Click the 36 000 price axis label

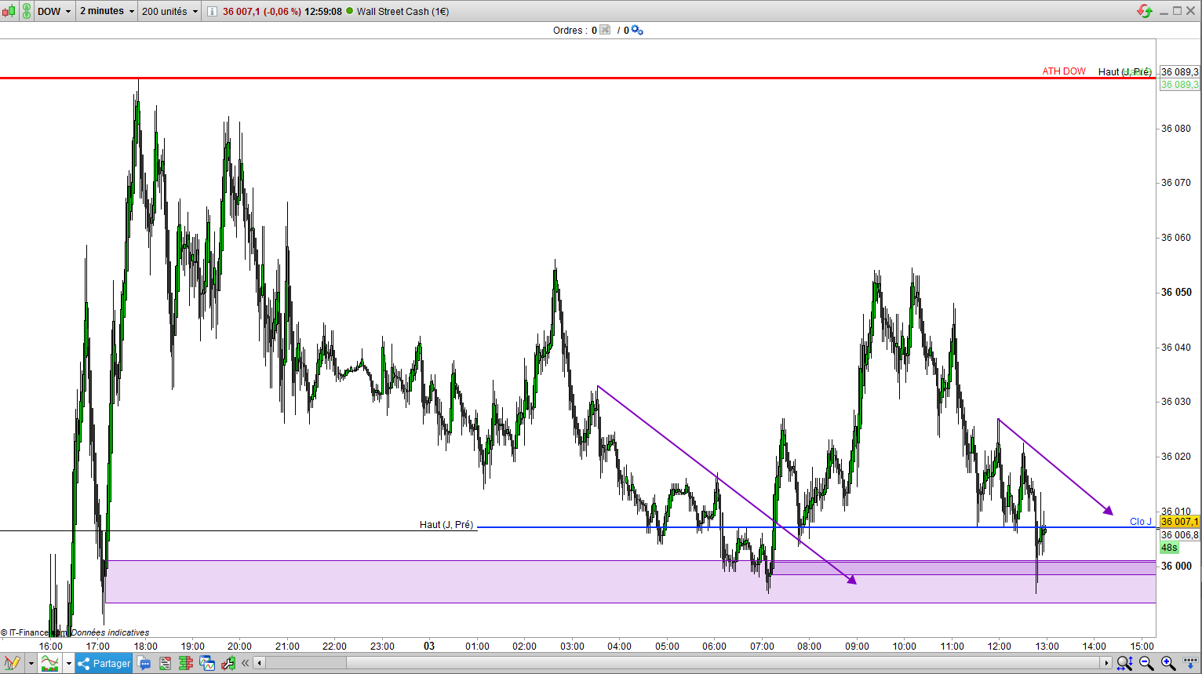(1176, 566)
